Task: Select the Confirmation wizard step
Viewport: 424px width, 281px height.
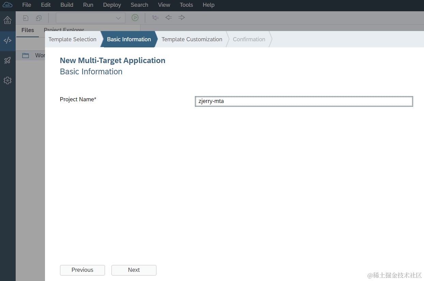Action: click(x=249, y=39)
